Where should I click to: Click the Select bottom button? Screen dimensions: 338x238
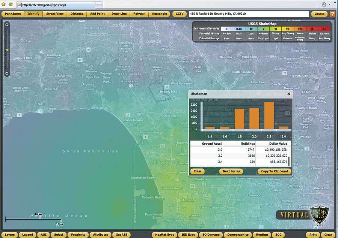tap(59, 235)
